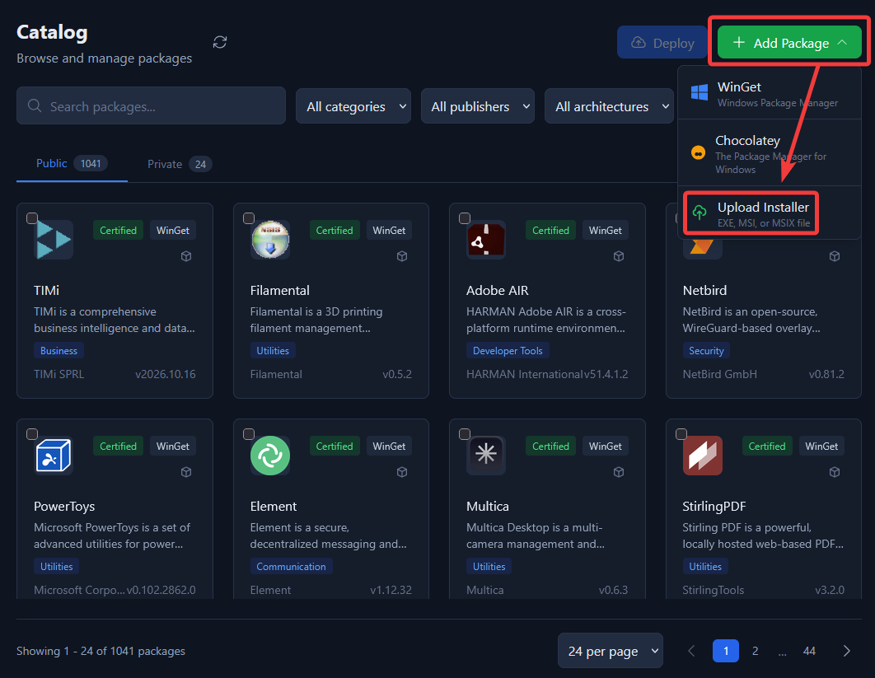Screen dimensions: 875x678
Task: Click the Windows logo beside WinGet
Action: pyautogui.click(x=700, y=92)
